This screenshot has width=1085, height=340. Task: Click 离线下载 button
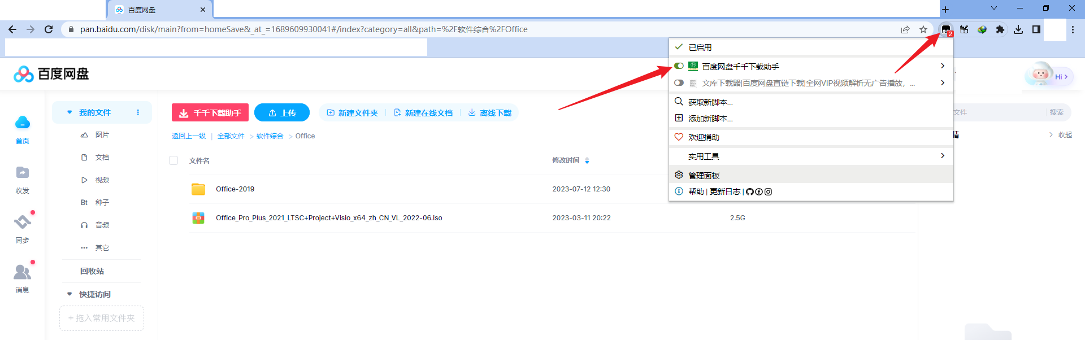pyautogui.click(x=490, y=113)
